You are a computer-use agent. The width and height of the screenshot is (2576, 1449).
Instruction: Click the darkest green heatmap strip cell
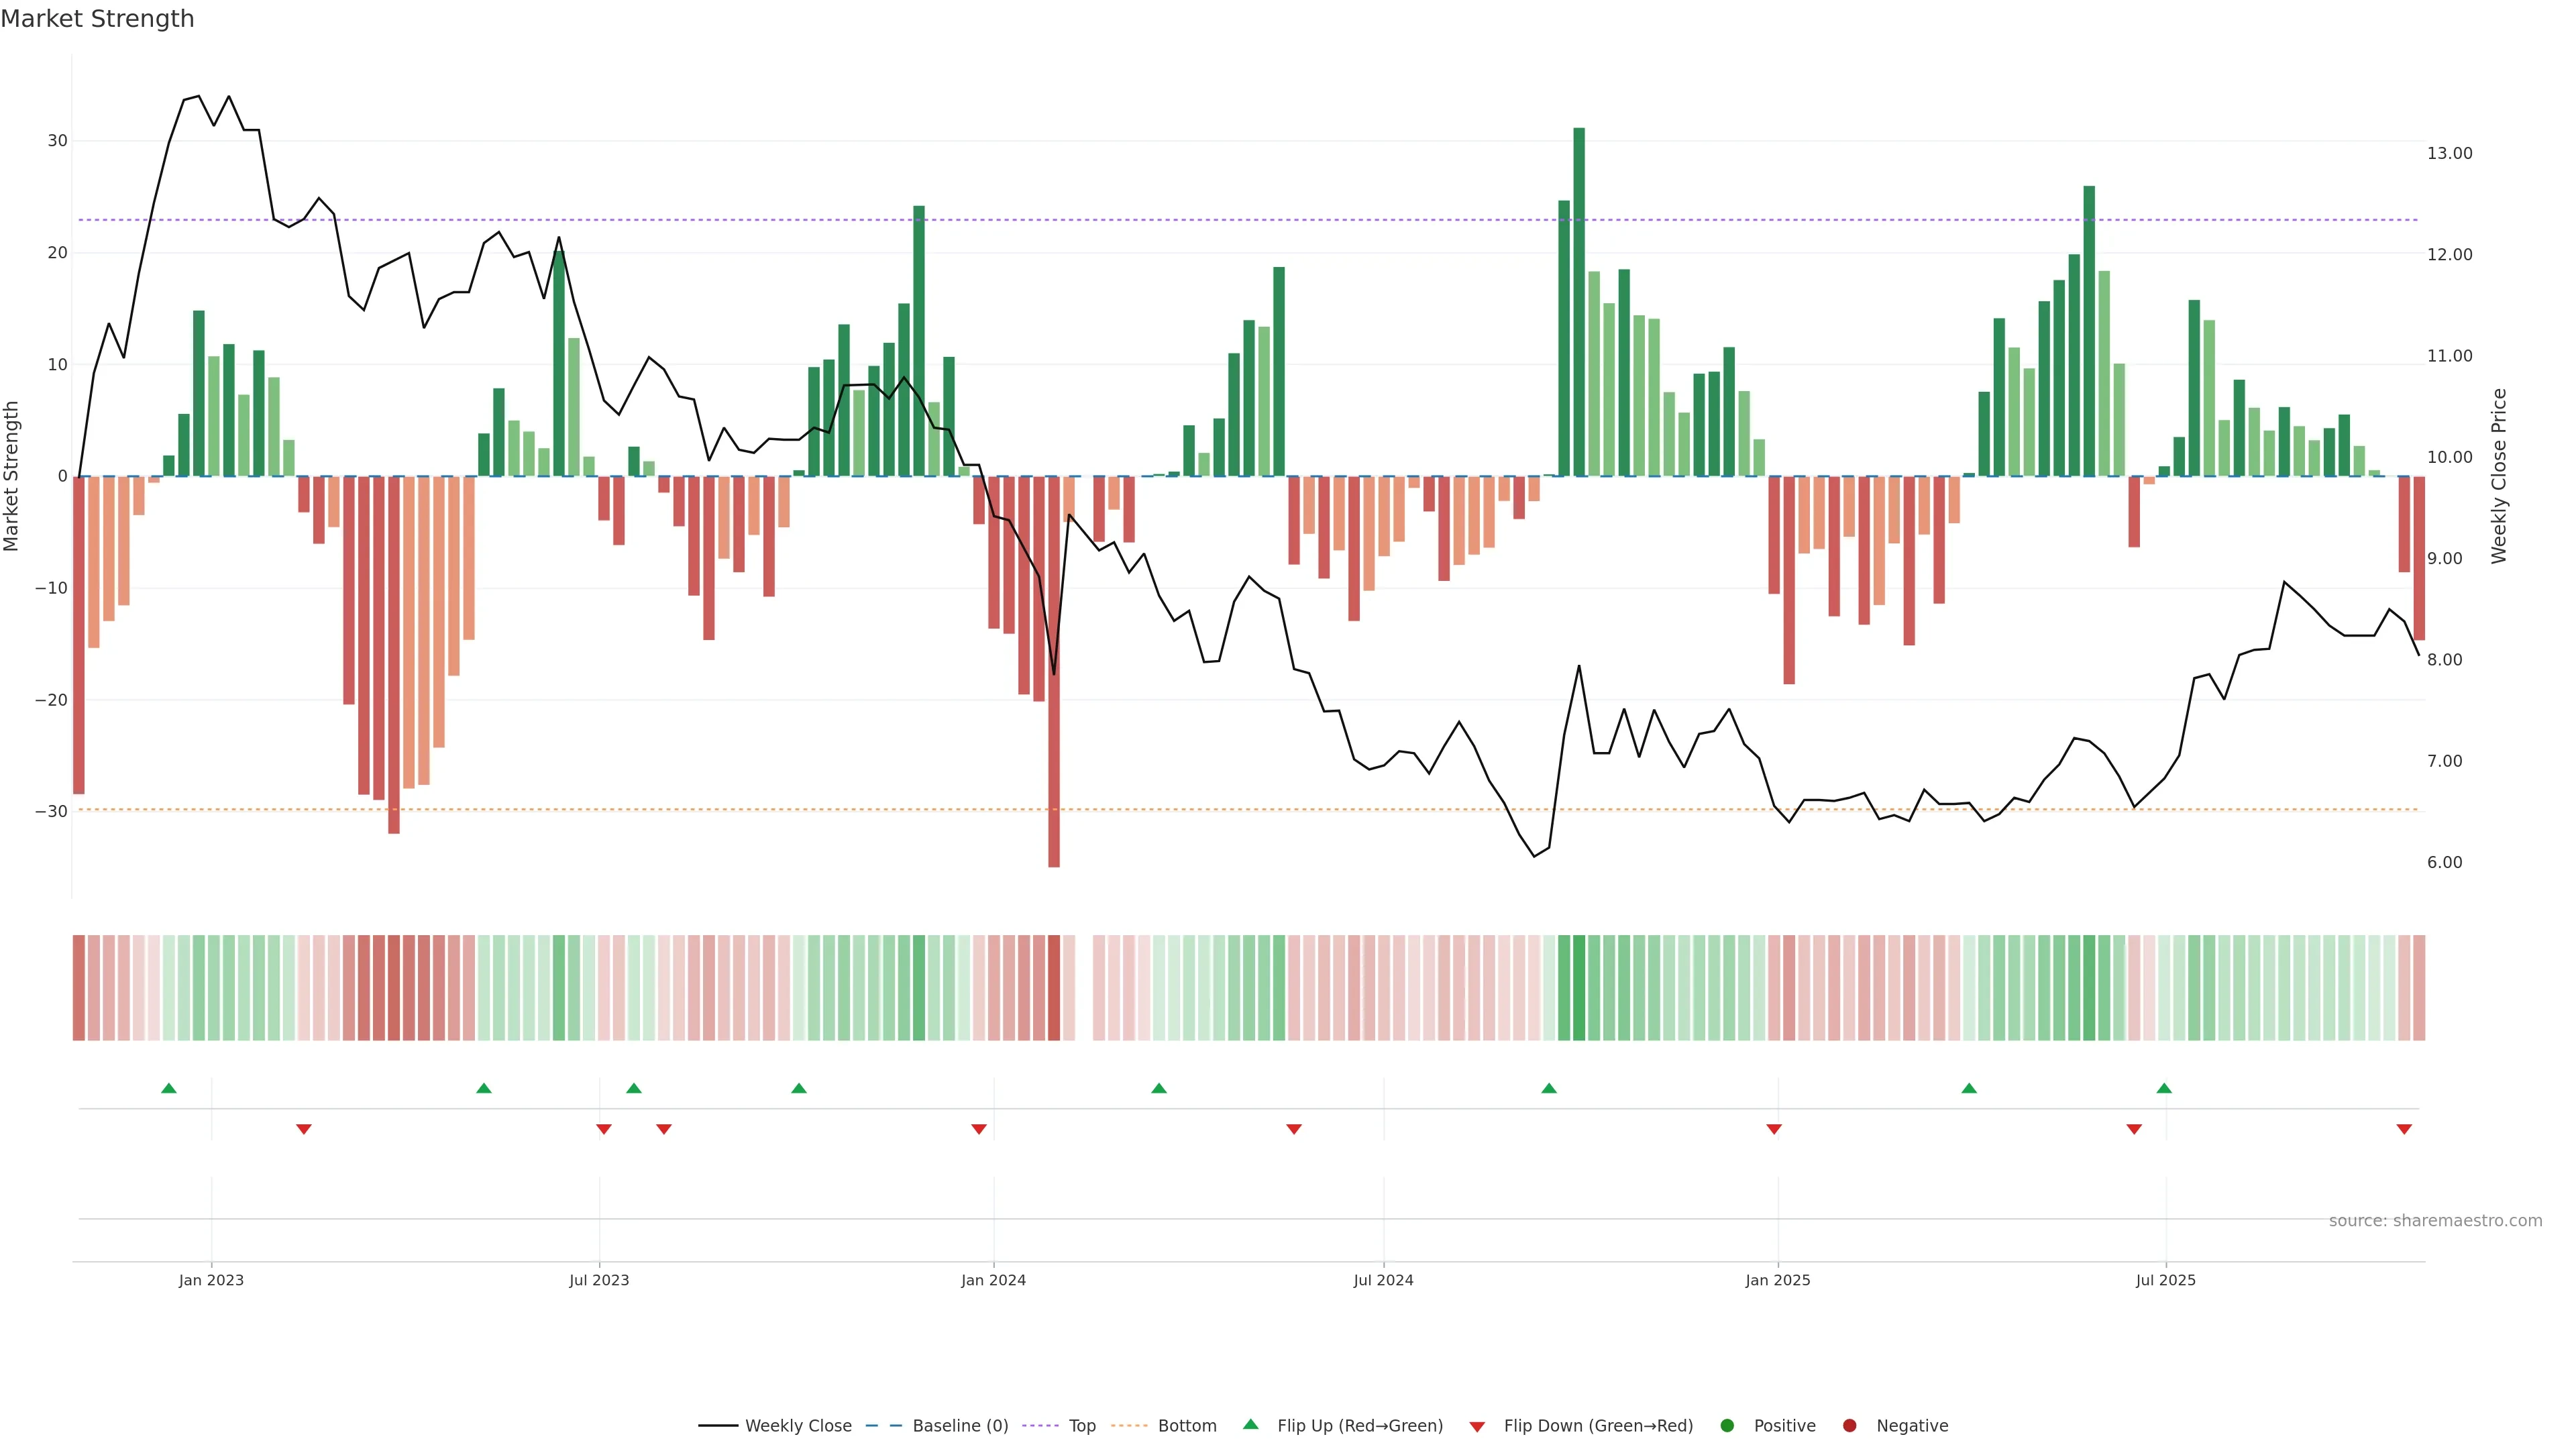(x=1579, y=987)
